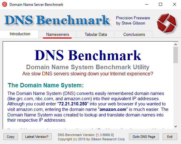Click "Are slow DNS servers slowing" red line

coord(88,74)
